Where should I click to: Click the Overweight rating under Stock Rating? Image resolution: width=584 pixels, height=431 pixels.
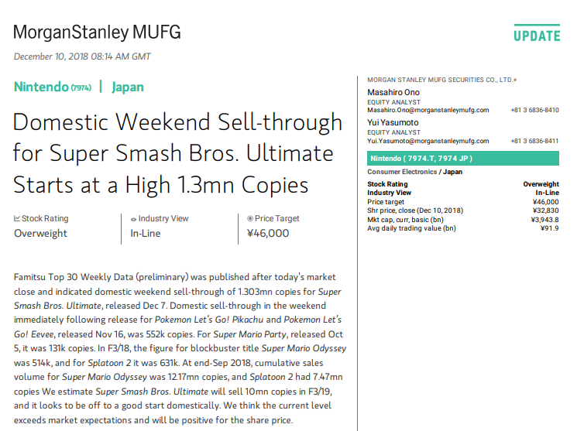click(x=40, y=234)
